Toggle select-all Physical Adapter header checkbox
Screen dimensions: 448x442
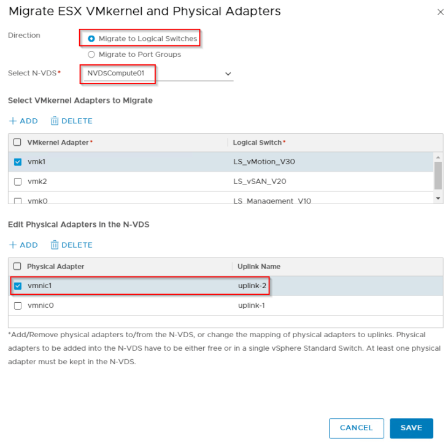18,267
